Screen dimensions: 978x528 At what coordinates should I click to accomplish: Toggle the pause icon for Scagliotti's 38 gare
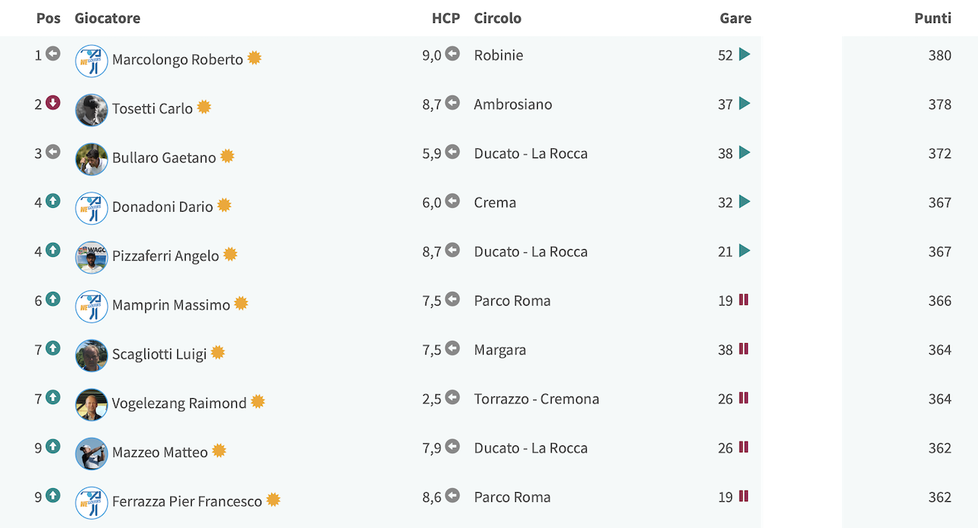click(x=743, y=348)
